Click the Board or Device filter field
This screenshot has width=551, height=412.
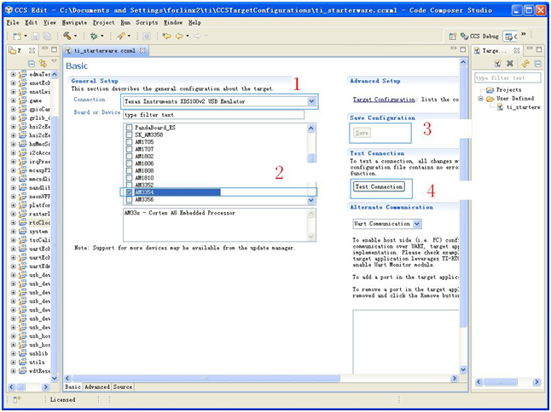(213, 115)
